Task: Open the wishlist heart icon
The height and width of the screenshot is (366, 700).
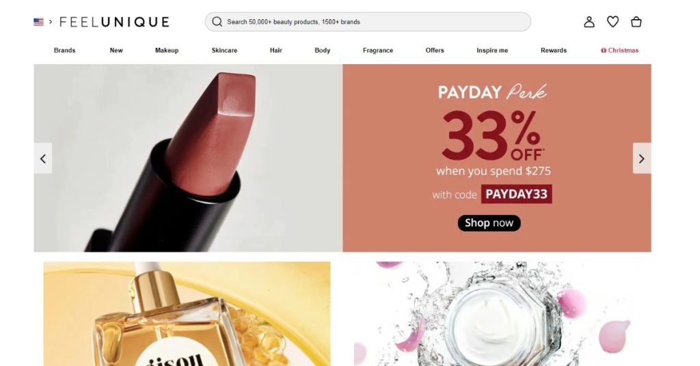Action: click(x=613, y=22)
